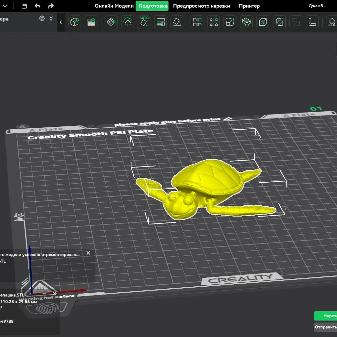Go to the Принтер tab
Screen dimensions: 337x337
249,6
